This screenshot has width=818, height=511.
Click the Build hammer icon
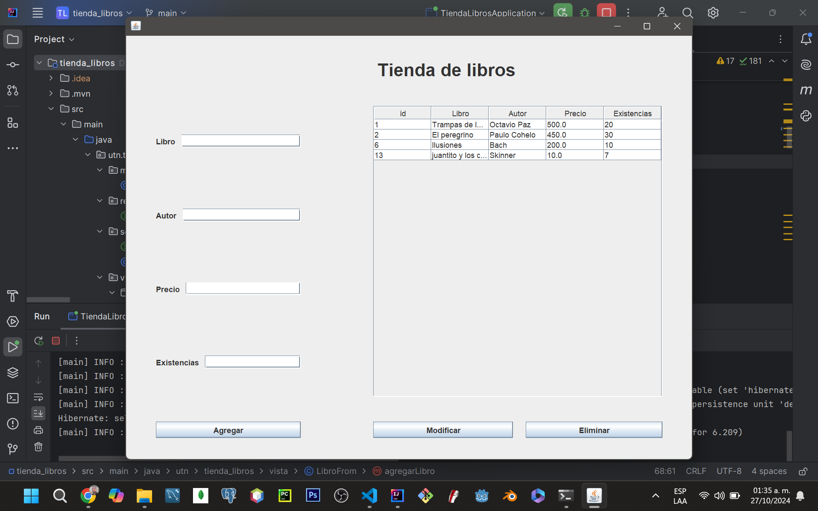13,296
